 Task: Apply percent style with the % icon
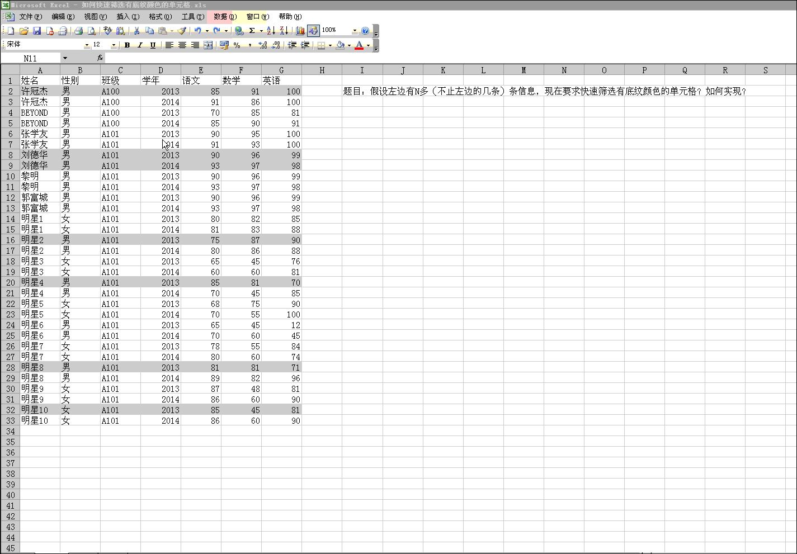click(x=237, y=45)
